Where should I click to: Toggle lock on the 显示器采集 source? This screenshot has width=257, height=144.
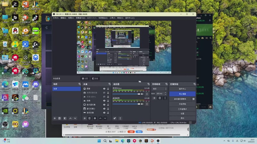108,105
